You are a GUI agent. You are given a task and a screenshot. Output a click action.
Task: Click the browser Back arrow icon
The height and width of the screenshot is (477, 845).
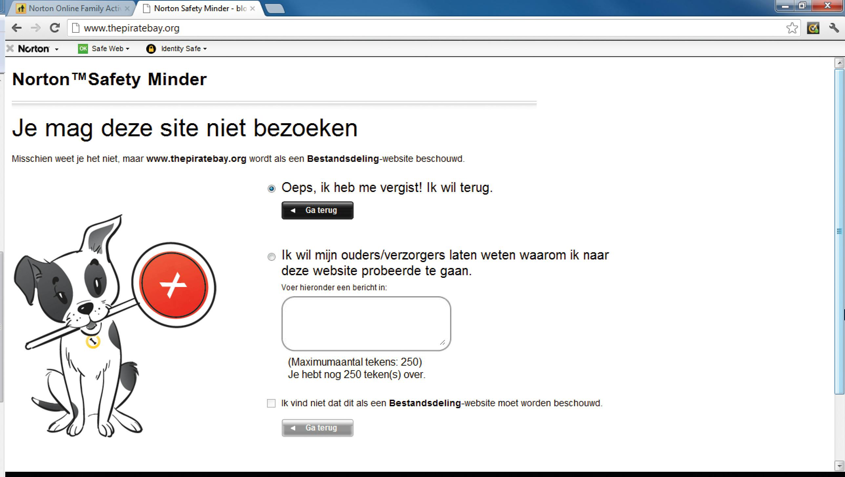16,28
